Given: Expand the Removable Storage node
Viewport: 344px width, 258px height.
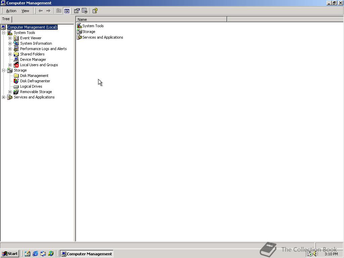Looking at the screenshot, I should (10, 92).
